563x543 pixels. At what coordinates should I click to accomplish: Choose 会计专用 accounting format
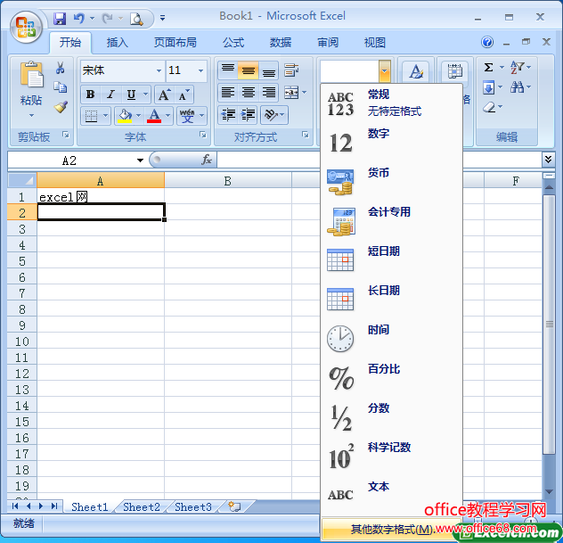coord(391,221)
